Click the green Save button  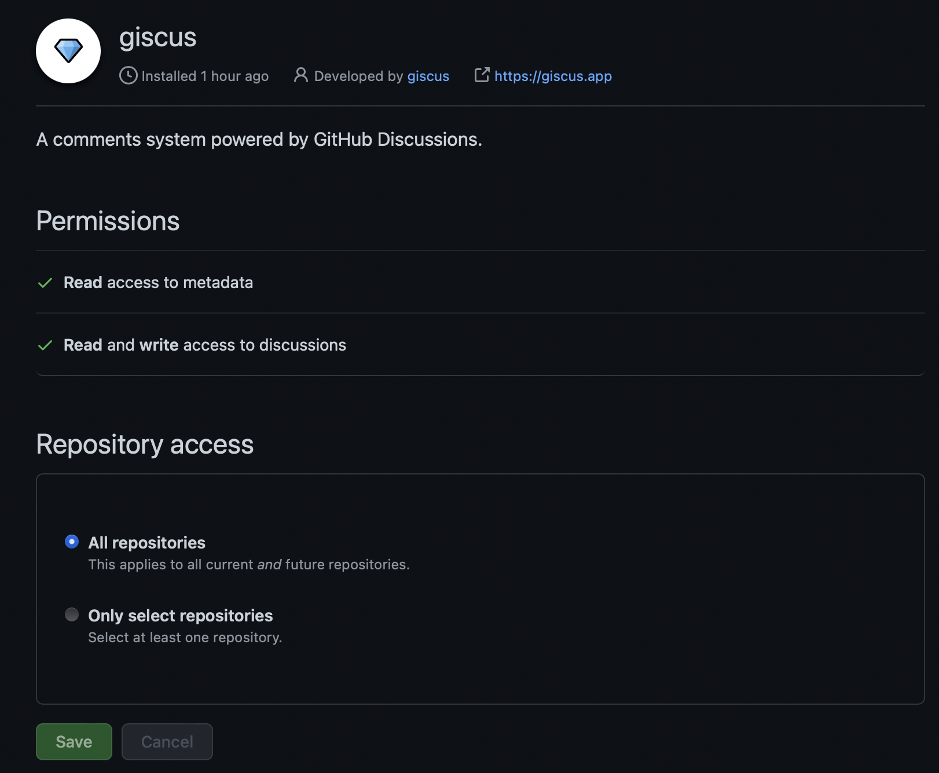point(74,742)
